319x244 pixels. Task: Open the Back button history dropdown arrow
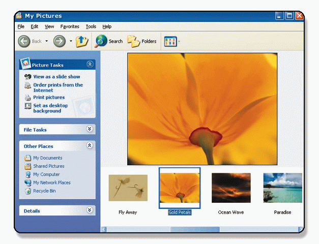tap(47, 41)
